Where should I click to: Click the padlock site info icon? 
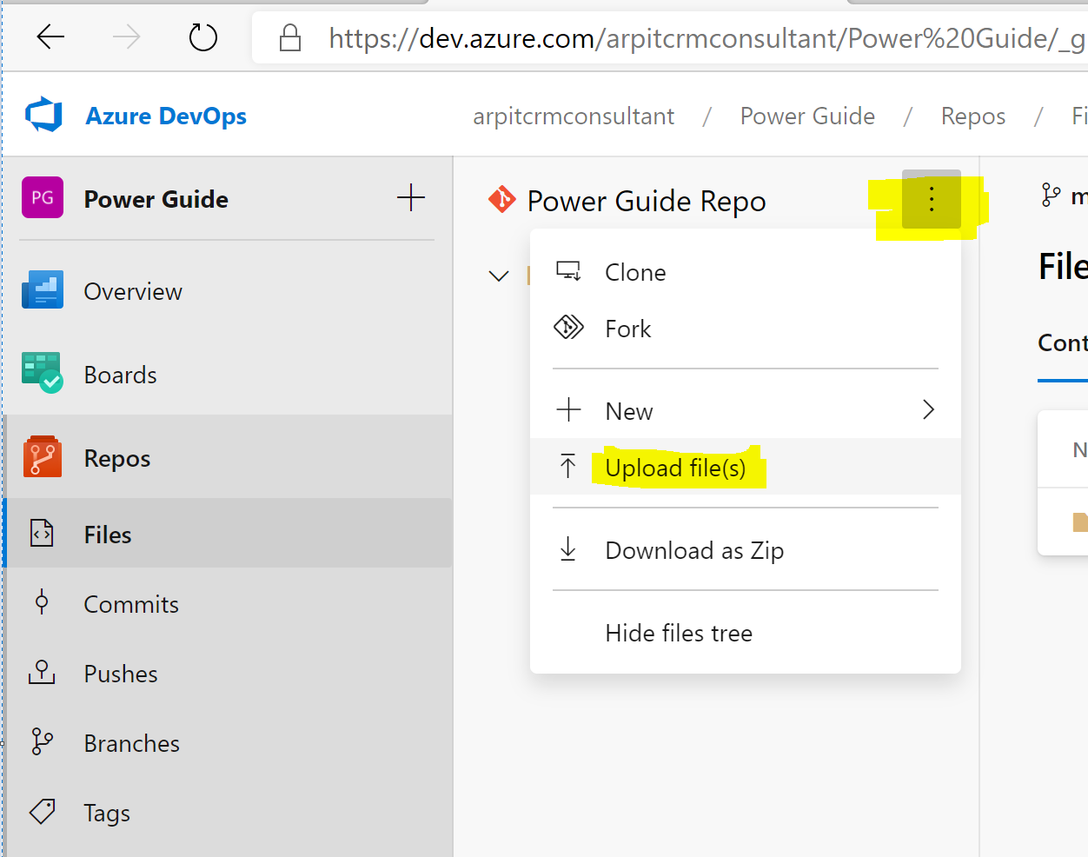289,37
